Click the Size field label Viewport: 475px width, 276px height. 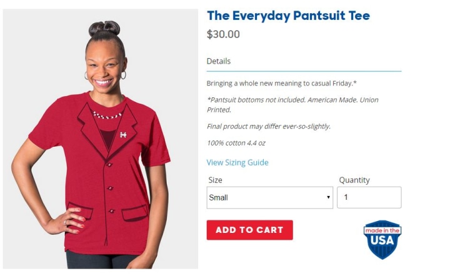tap(215, 180)
